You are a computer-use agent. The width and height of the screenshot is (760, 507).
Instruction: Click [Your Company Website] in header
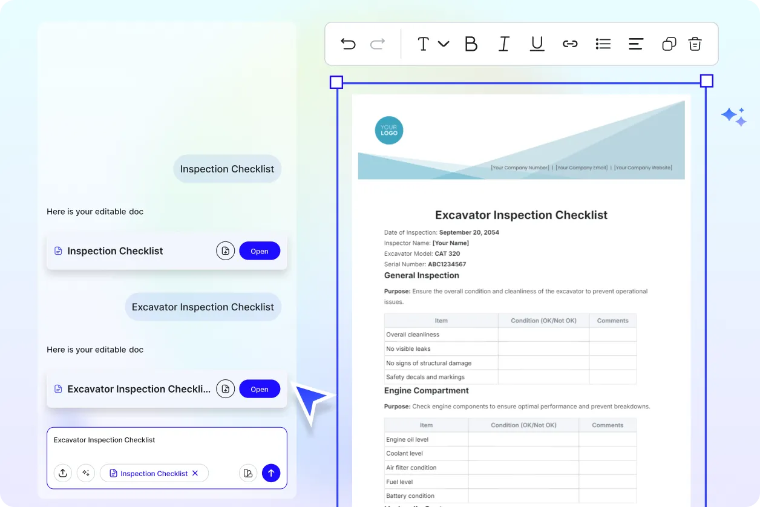coord(643,168)
